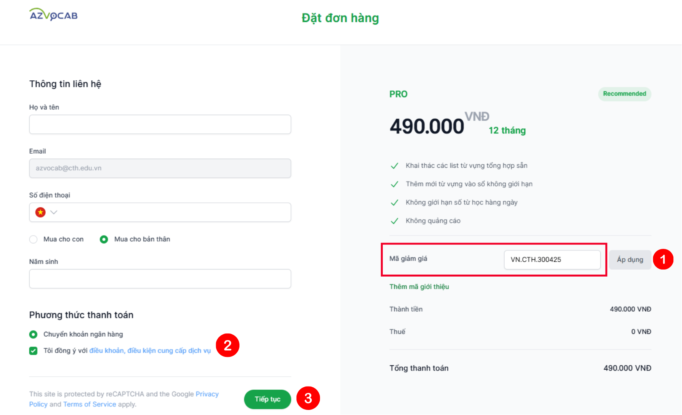The image size is (682, 415).
Task: Click the Recommended badge
Action: (x=624, y=94)
